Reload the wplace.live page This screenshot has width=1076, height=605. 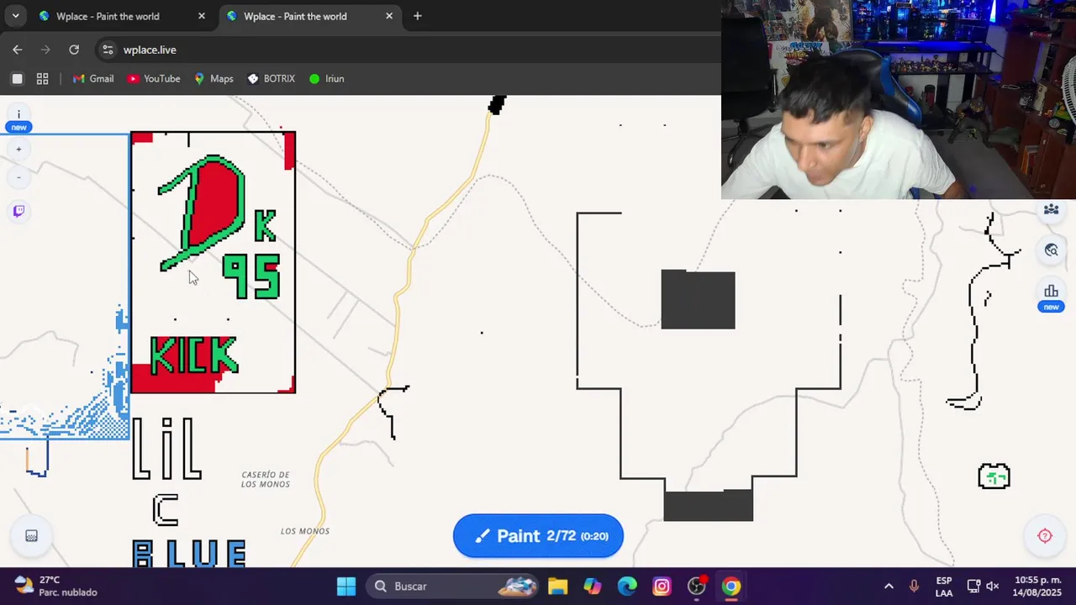coord(74,50)
